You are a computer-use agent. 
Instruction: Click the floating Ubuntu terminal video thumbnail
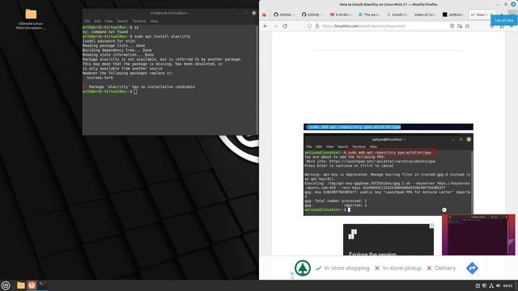478,234
